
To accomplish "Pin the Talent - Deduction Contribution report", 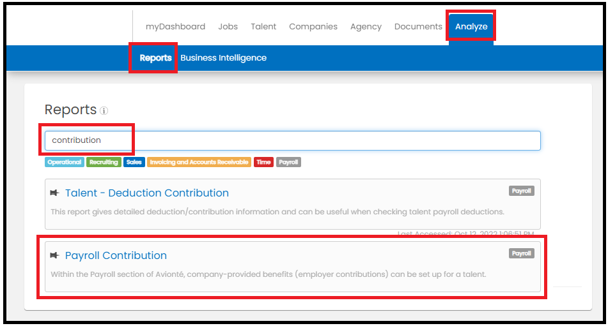I will tap(55, 193).
